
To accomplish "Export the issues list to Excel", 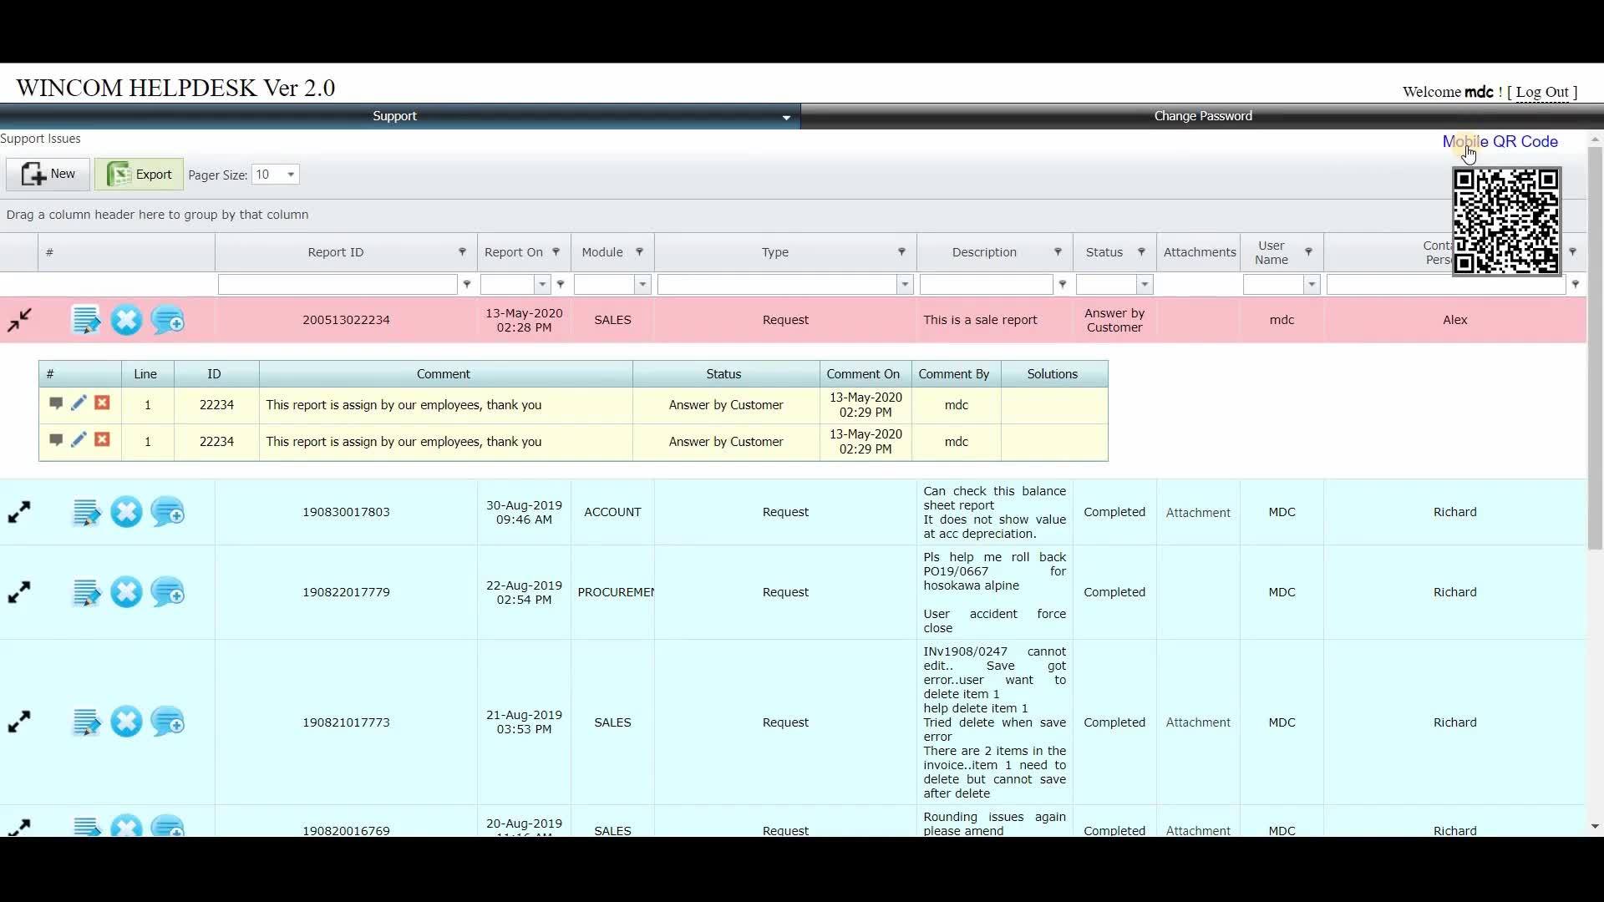I will click(x=139, y=174).
